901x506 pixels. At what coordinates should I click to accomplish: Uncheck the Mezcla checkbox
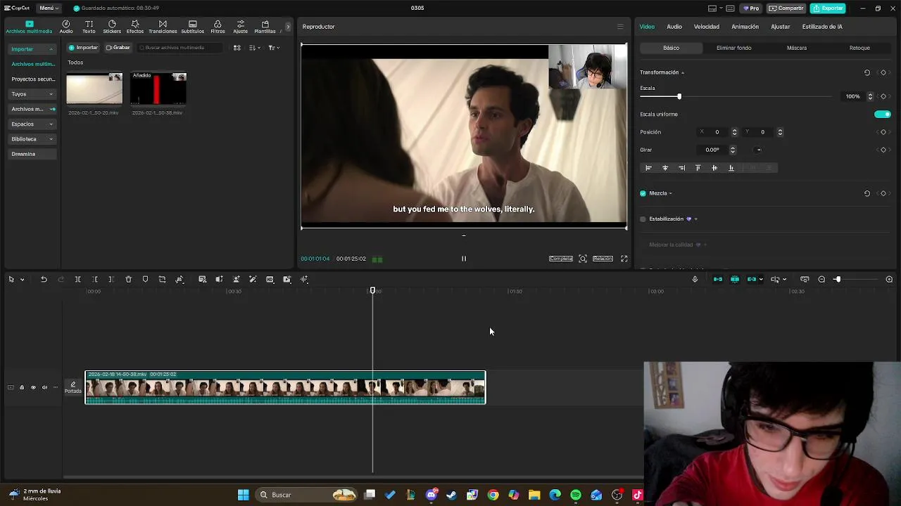643,193
